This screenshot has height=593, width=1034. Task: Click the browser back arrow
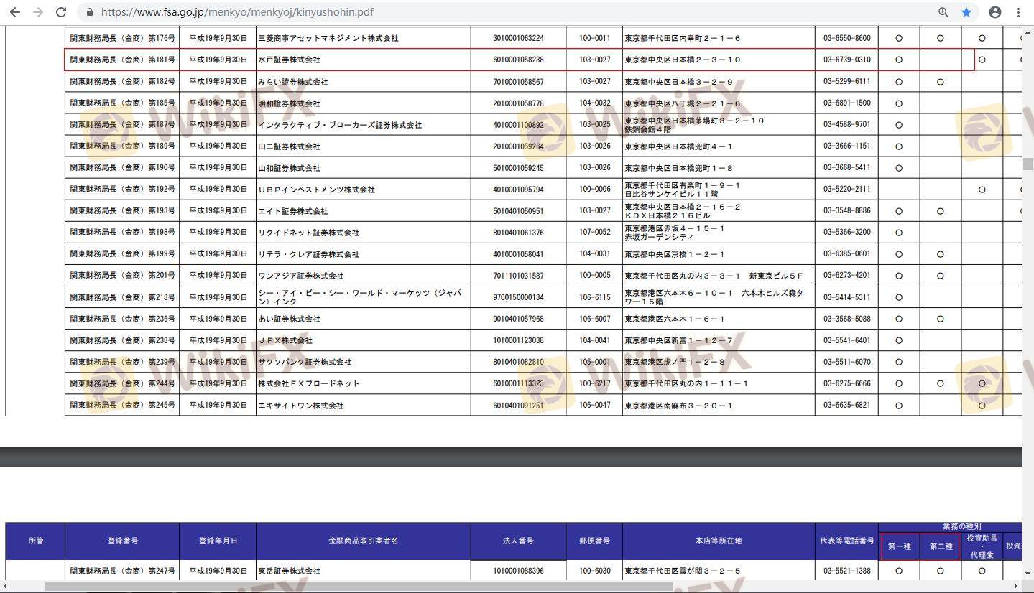14,12
